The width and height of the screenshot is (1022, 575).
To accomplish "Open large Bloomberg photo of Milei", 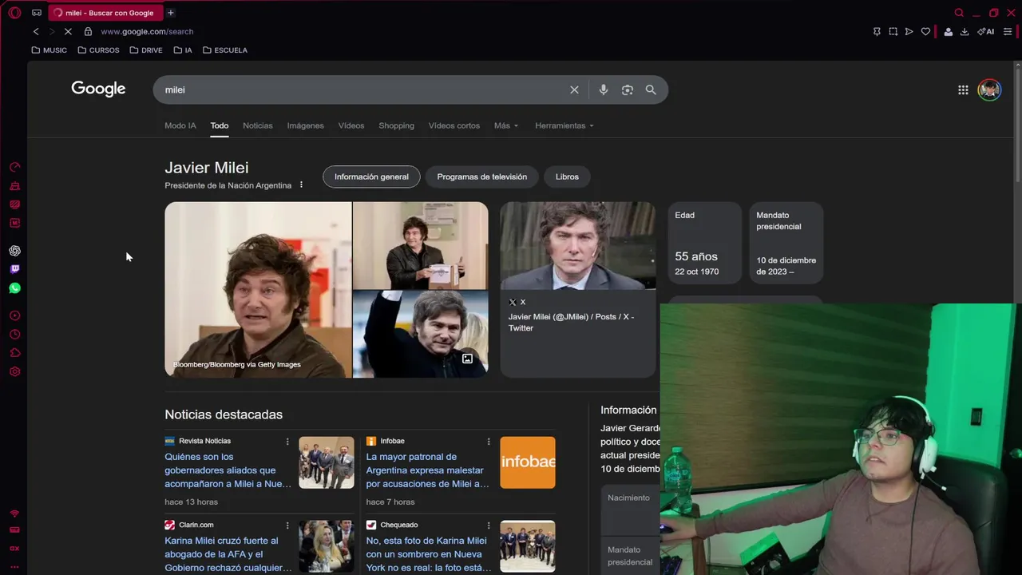I will point(258,289).
